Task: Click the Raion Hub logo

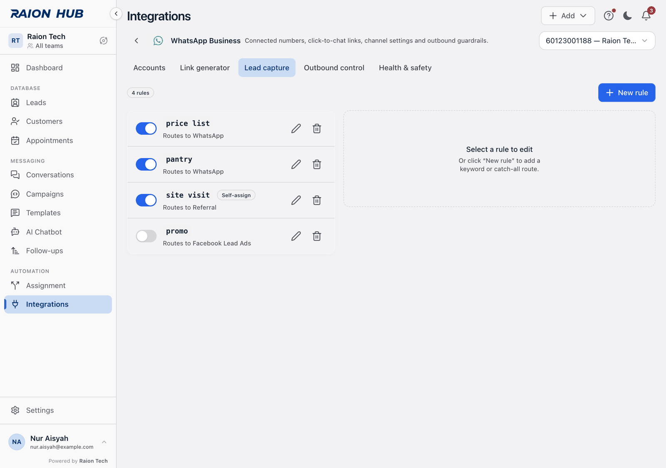Action: pos(47,14)
